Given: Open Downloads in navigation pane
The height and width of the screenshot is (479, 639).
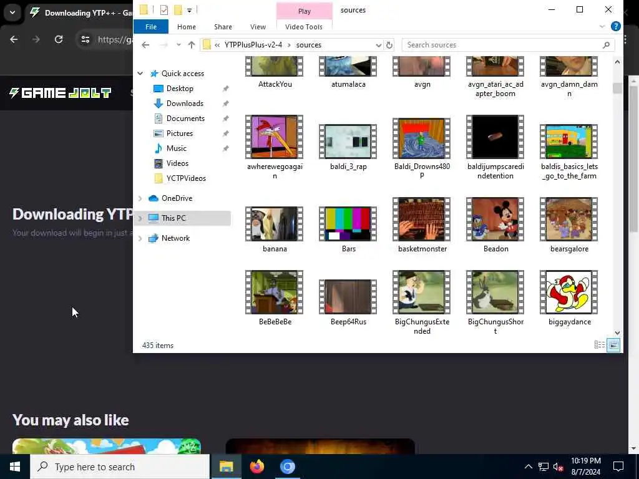Looking at the screenshot, I should click(185, 104).
